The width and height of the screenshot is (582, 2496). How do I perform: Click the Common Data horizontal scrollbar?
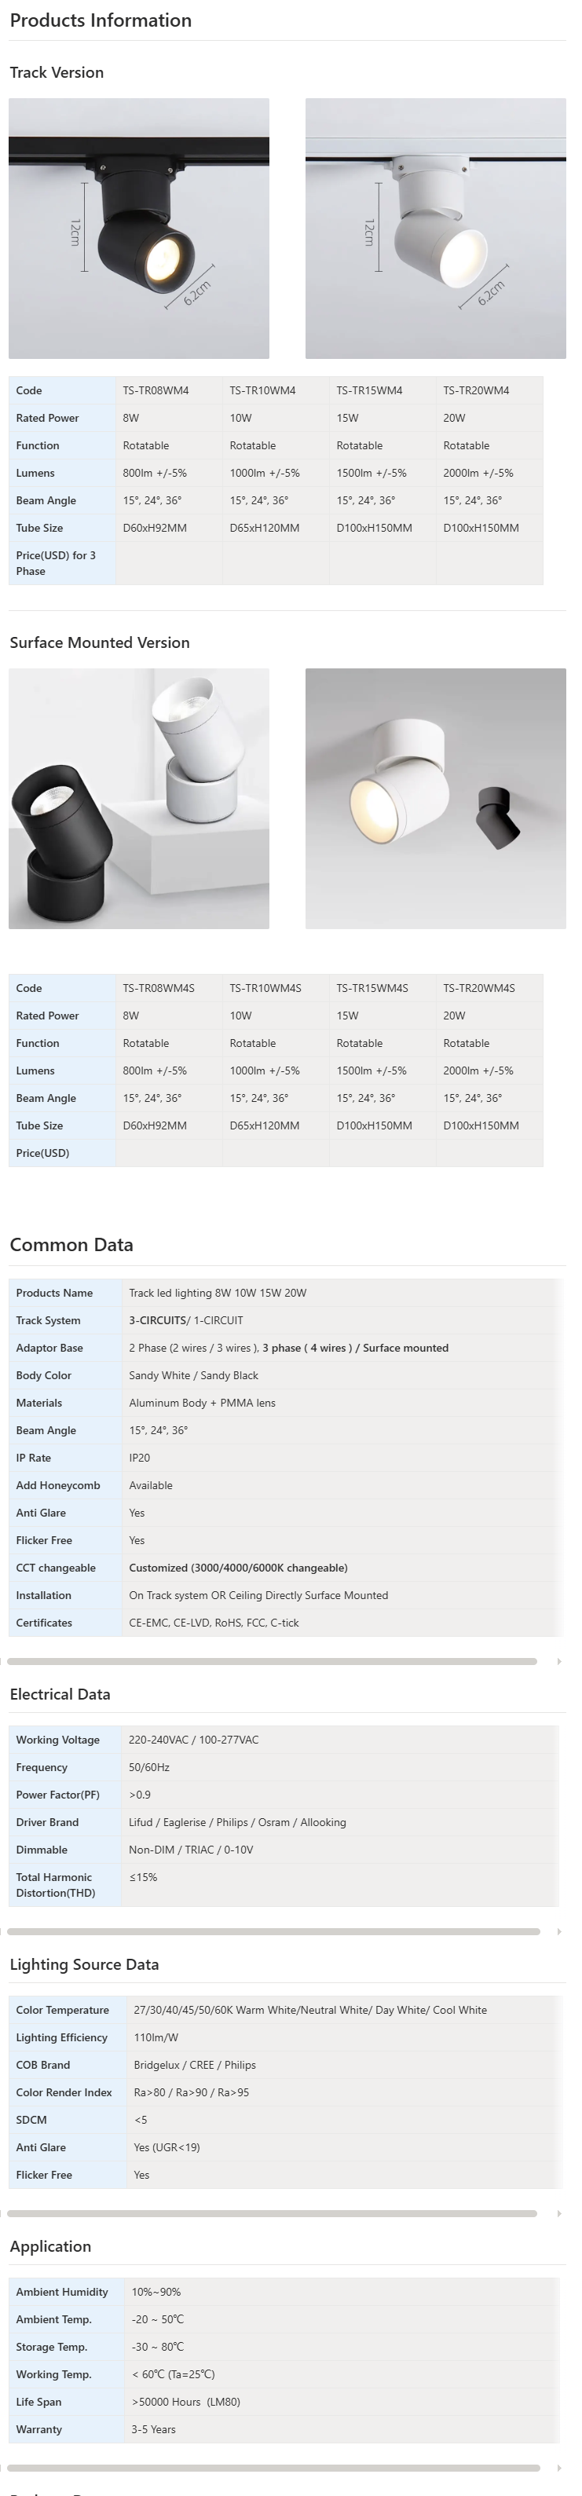(x=272, y=1662)
